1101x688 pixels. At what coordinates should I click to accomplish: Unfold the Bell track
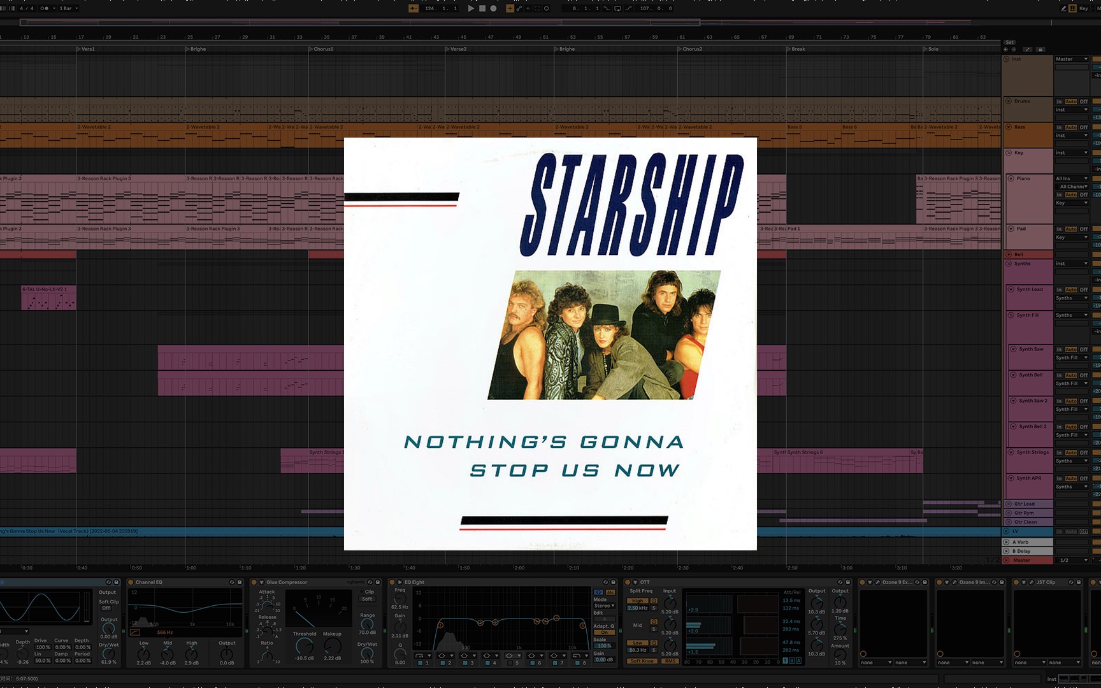pyautogui.click(x=1009, y=254)
